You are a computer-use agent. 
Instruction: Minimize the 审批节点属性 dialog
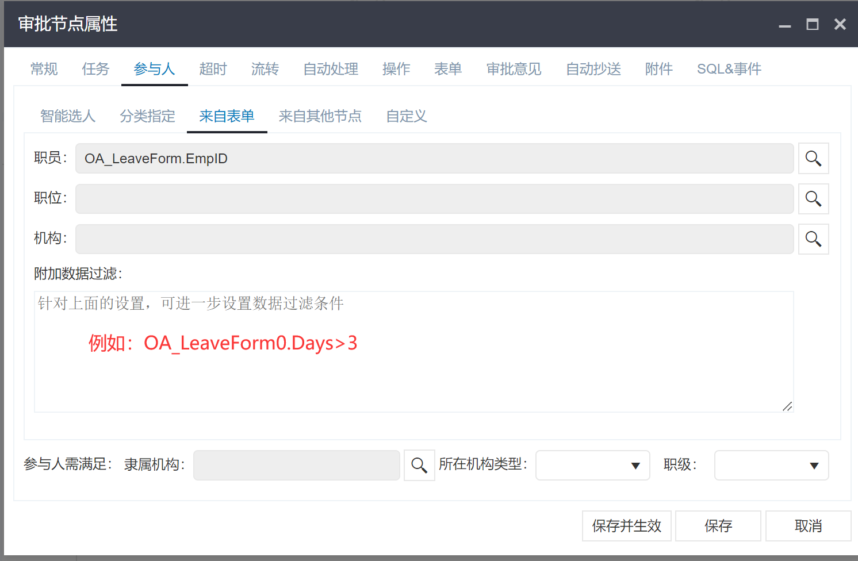click(x=784, y=25)
